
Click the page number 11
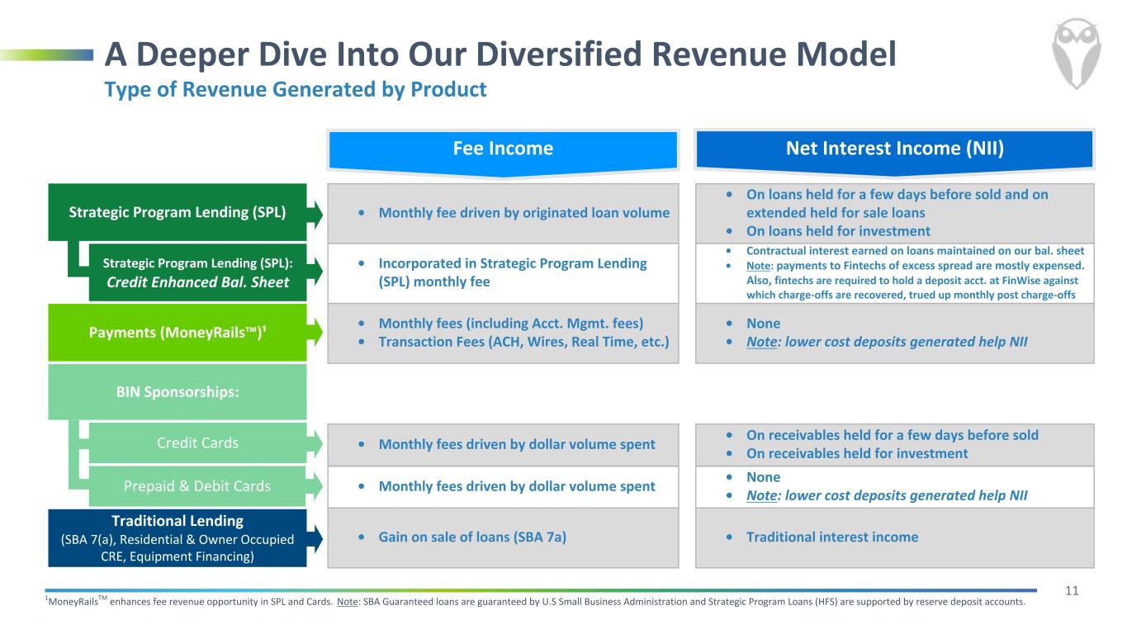(x=1072, y=590)
